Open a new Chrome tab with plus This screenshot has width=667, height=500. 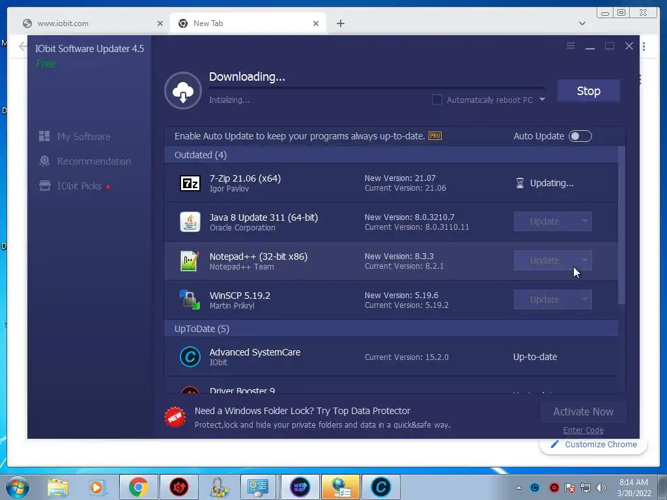click(341, 23)
